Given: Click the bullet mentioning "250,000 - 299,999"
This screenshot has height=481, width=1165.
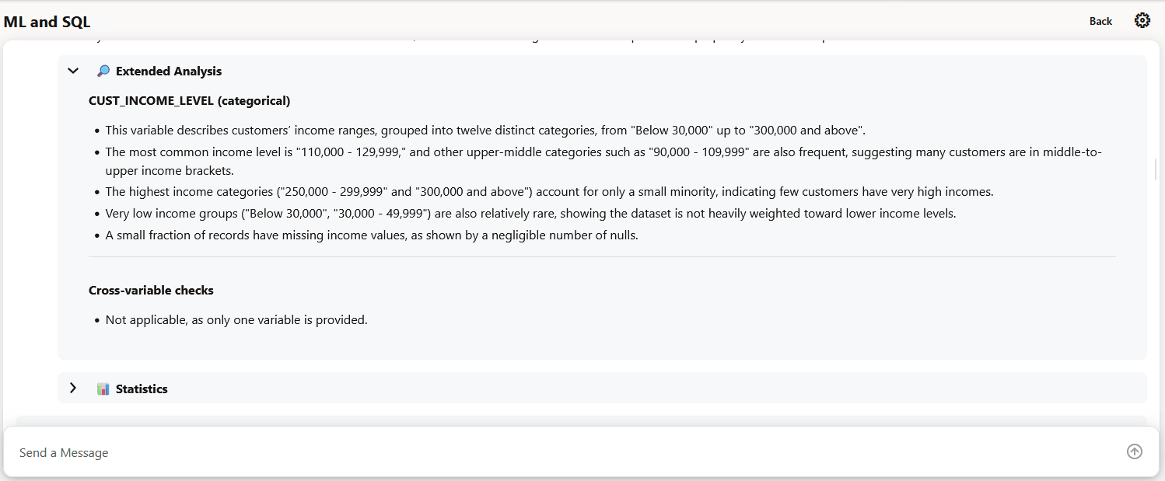Looking at the screenshot, I should [x=549, y=191].
